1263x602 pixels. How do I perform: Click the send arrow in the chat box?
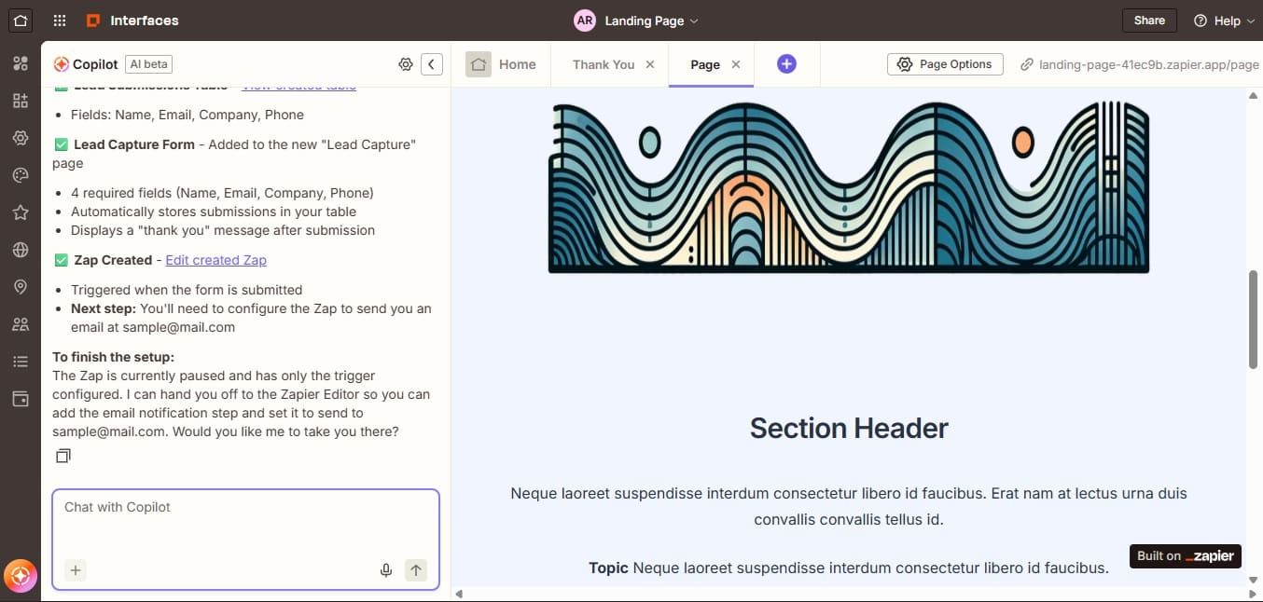[416, 569]
